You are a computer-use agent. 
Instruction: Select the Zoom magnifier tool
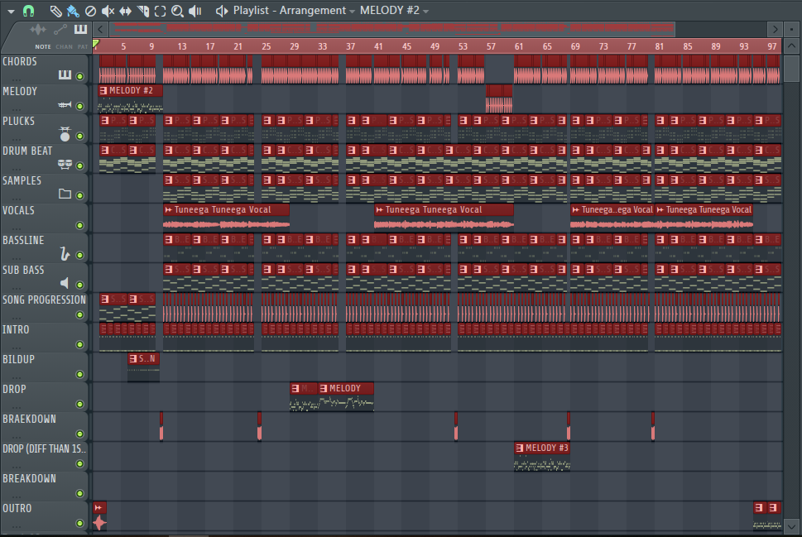click(177, 11)
